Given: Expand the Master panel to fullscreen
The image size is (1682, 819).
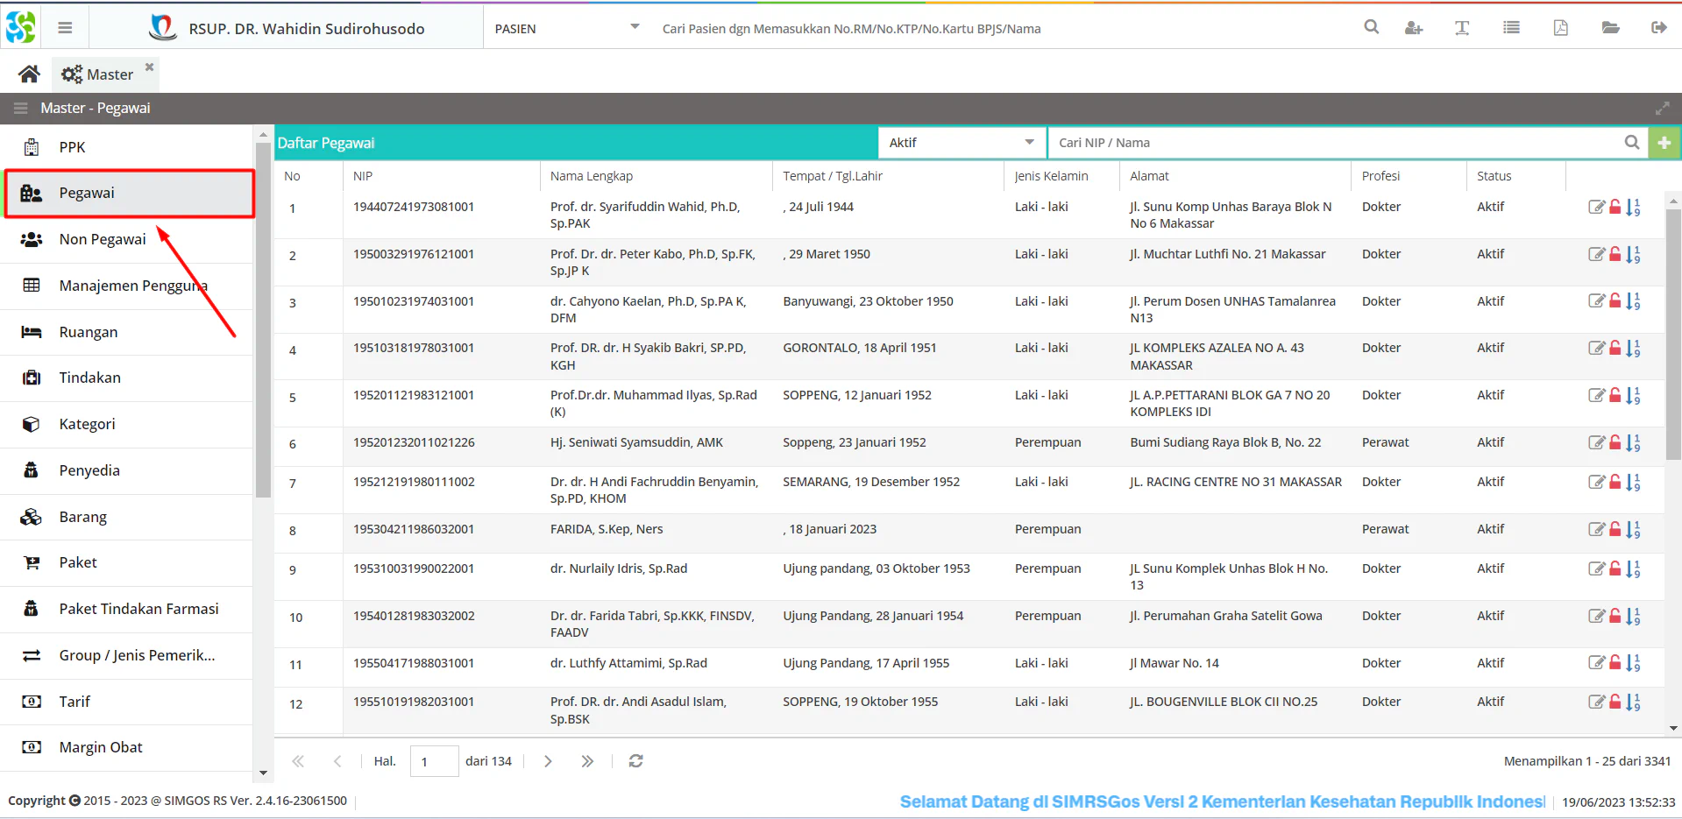Looking at the screenshot, I should click(x=1662, y=108).
